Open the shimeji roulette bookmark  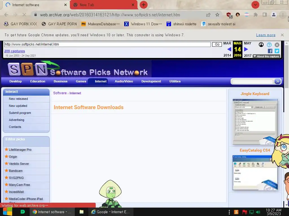click(181, 24)
